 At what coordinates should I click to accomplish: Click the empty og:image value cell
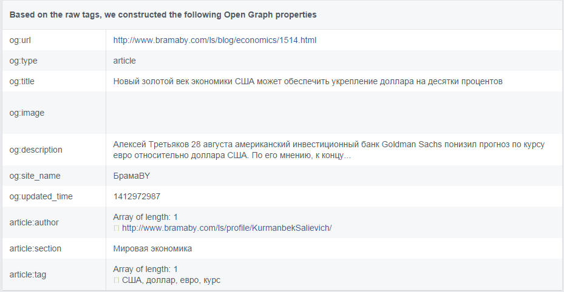334,113
